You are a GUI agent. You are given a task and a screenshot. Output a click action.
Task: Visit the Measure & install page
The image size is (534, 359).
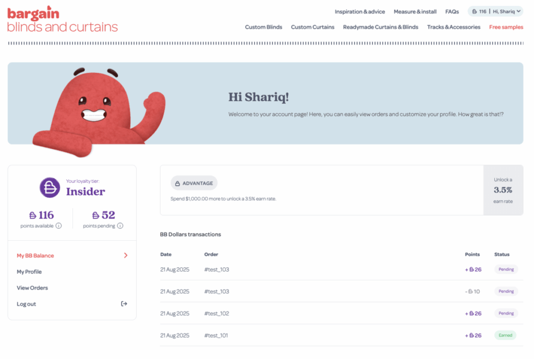[415, 11]
